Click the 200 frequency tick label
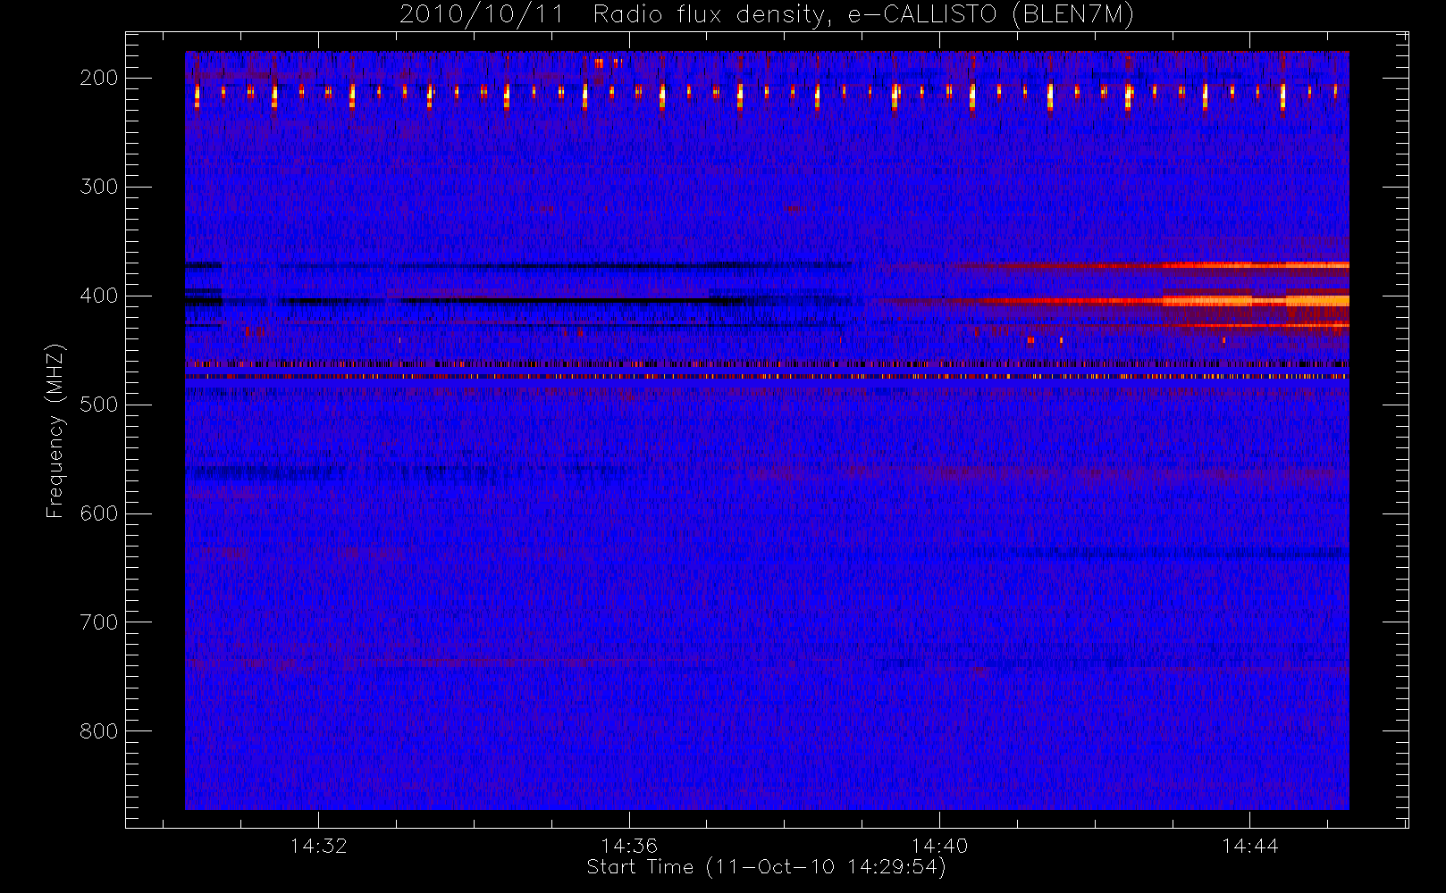Screen dimensions: 1446x893 pyautogui.click(x=99, y=78)
